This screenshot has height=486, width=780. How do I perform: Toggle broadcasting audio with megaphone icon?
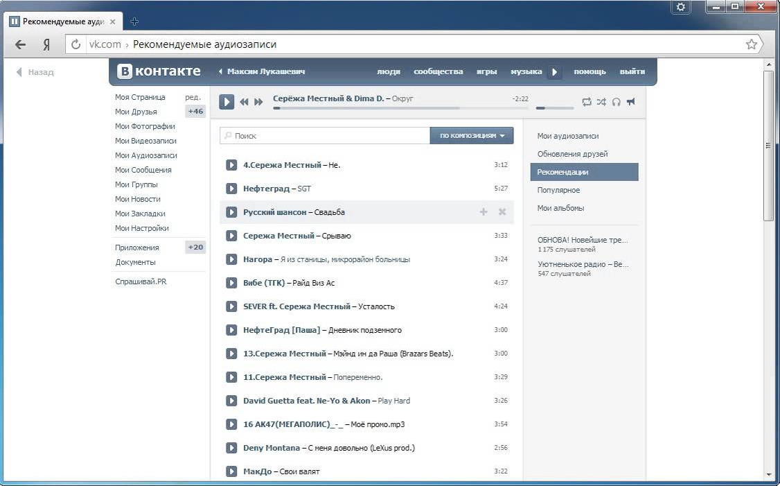pyautogui.click(x=631, y=102)
